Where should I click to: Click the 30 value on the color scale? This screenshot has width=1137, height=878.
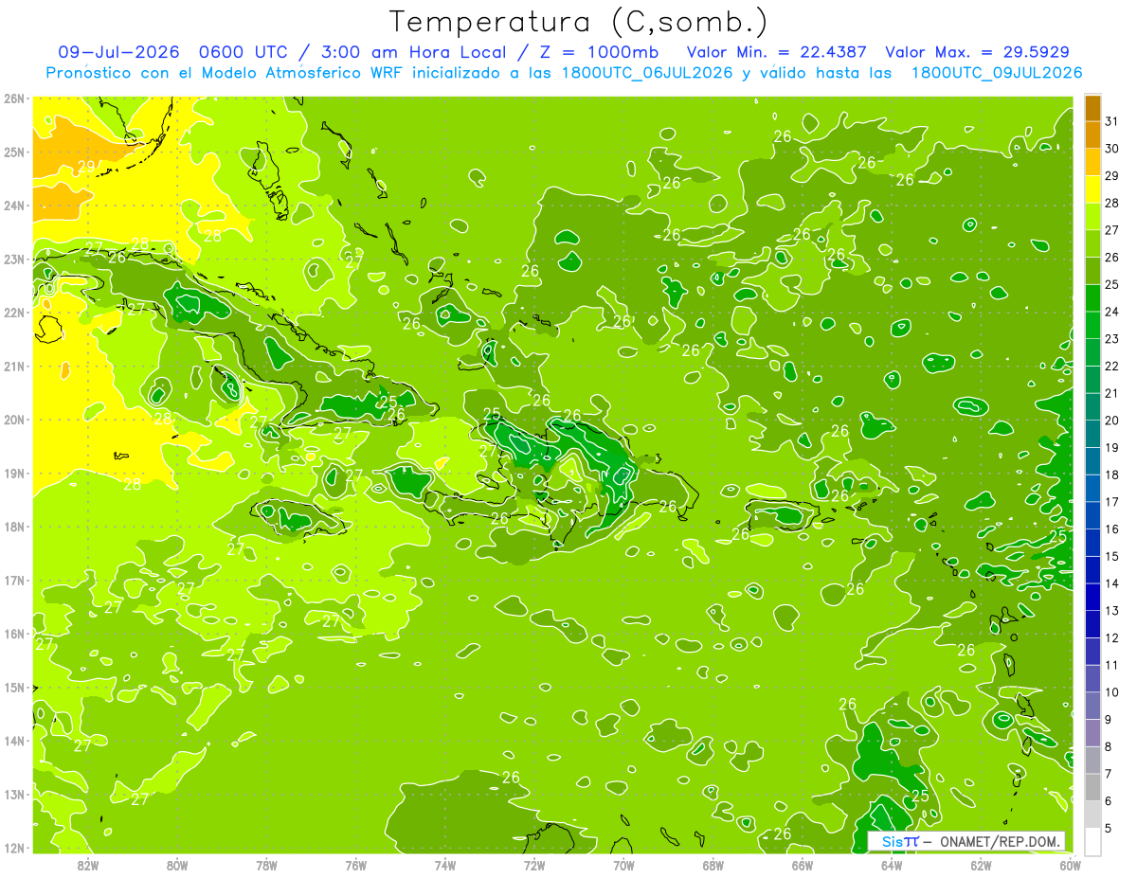click(x=1112, y=149)
